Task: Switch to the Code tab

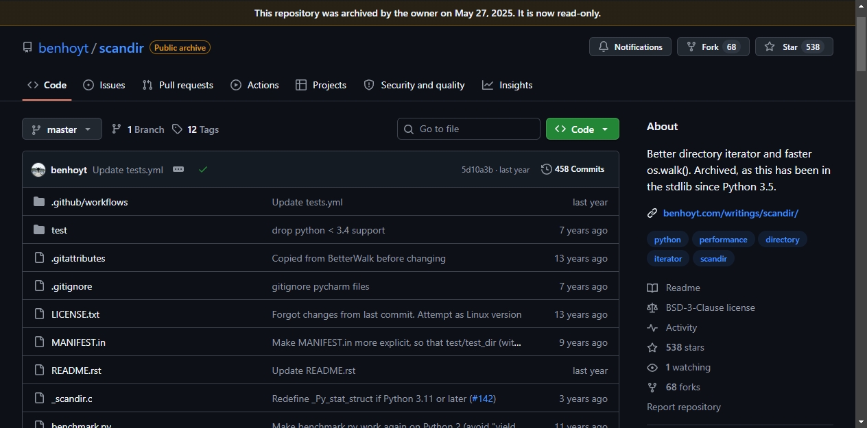Action: click(47, 85)
